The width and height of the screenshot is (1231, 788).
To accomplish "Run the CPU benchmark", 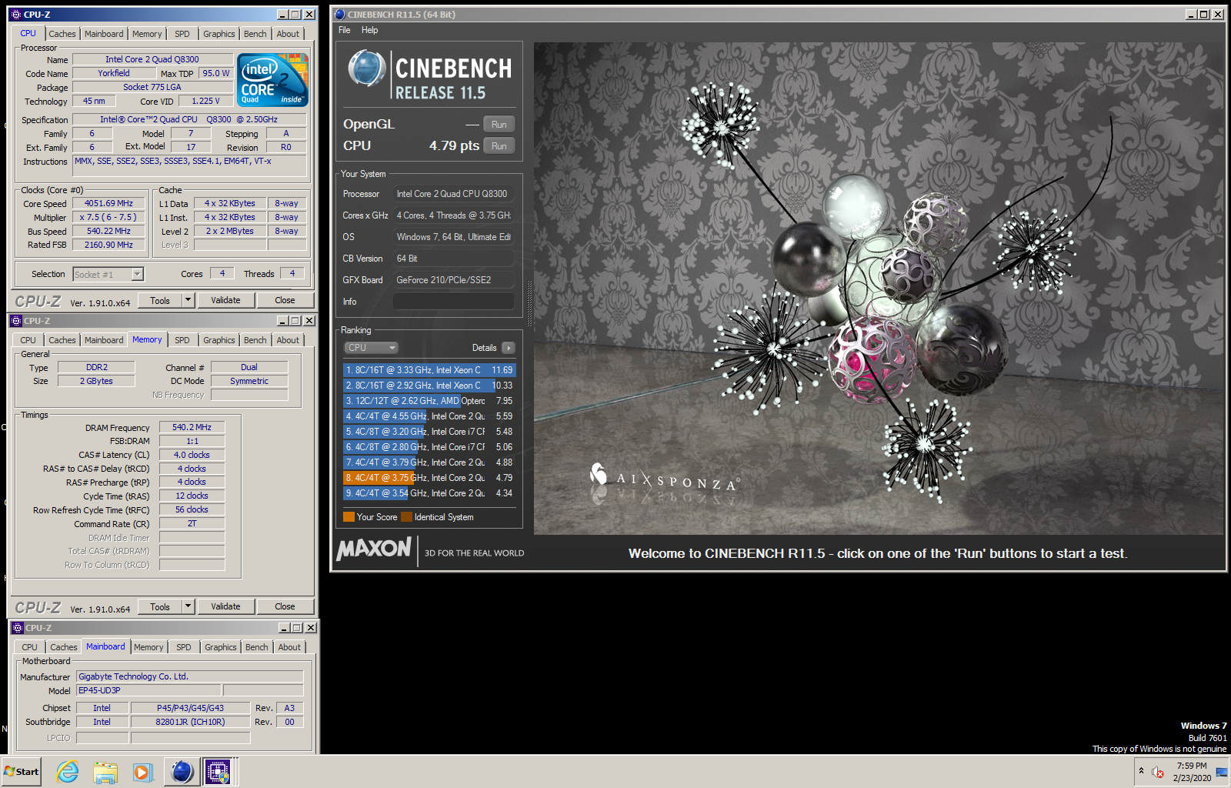I will (499, 146).
